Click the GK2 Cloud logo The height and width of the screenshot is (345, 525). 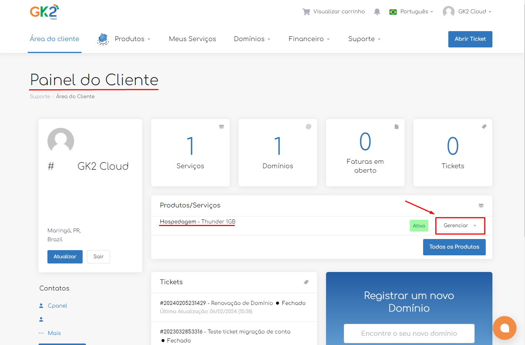(x=44, y=12)
